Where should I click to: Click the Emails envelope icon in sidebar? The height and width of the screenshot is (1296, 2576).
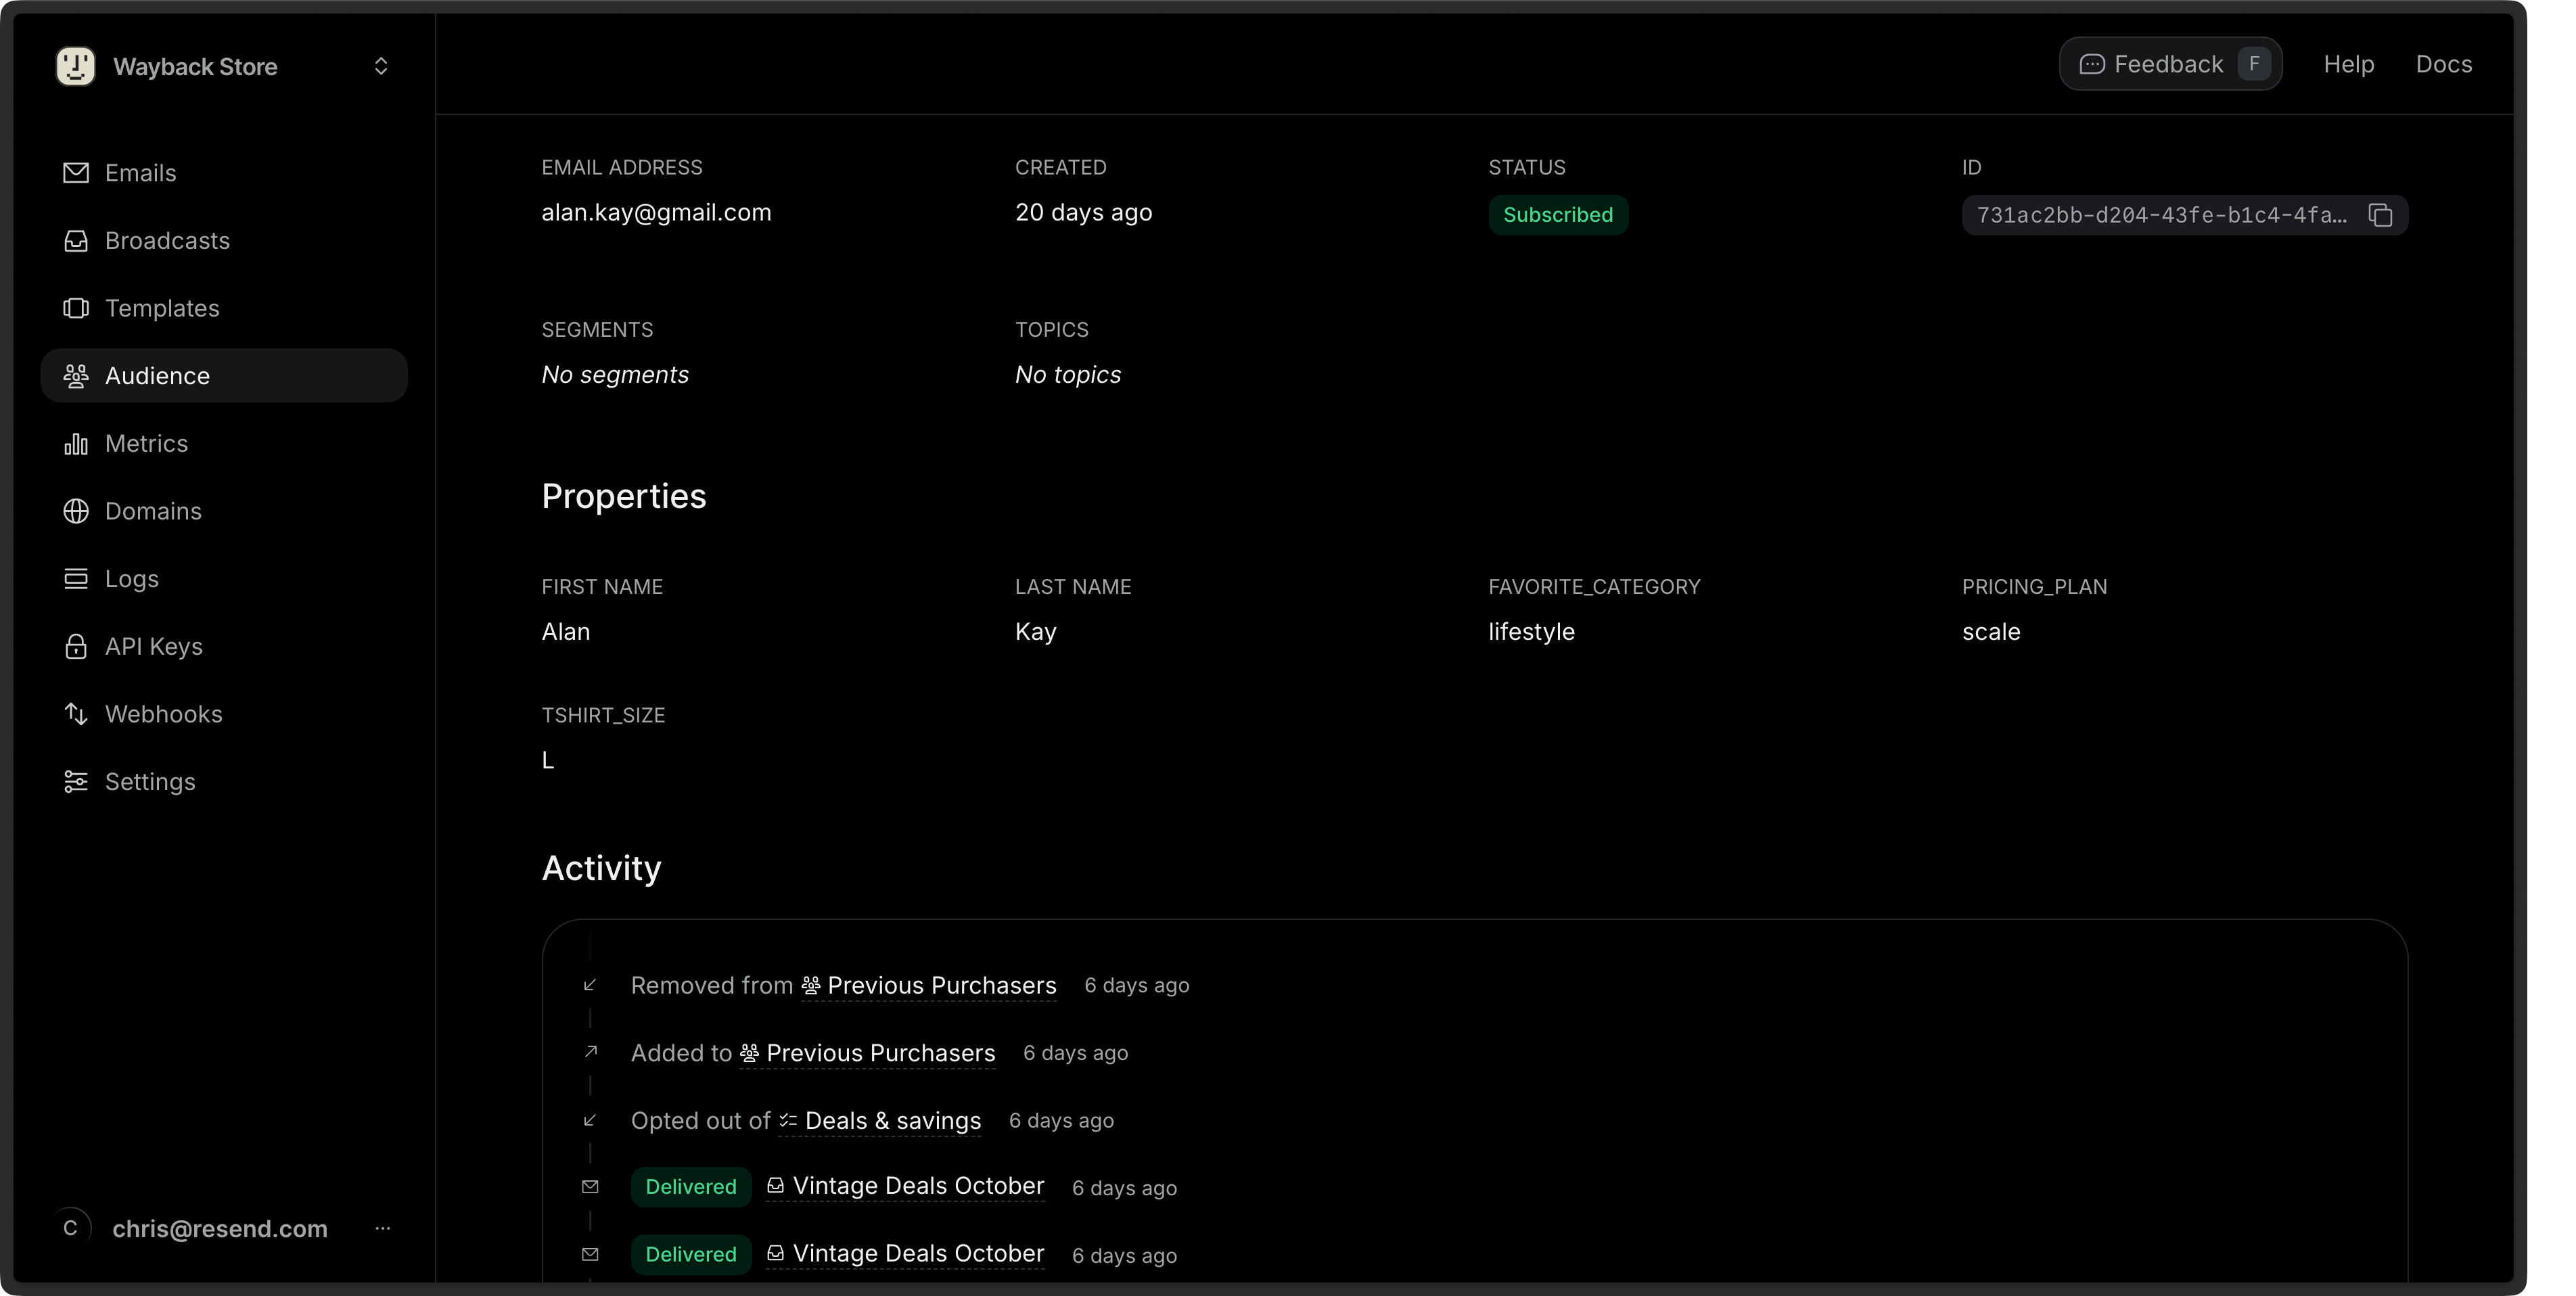[76, 173]
